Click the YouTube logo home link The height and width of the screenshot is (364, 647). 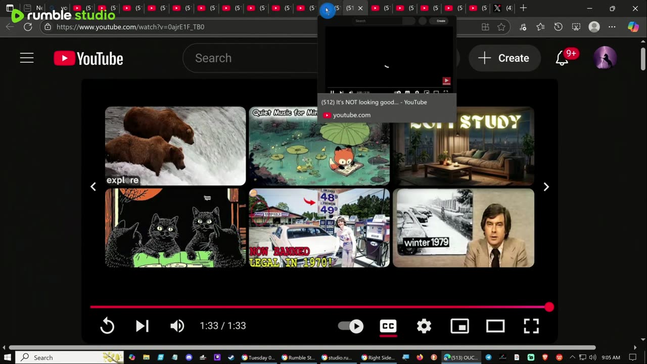point(89,59)
